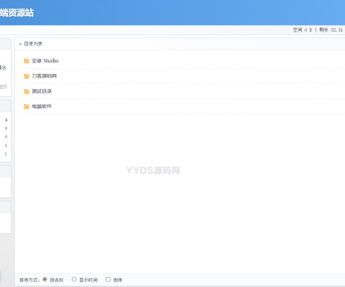
Task: Open the 测试目录 folder name
Action: 42,91
